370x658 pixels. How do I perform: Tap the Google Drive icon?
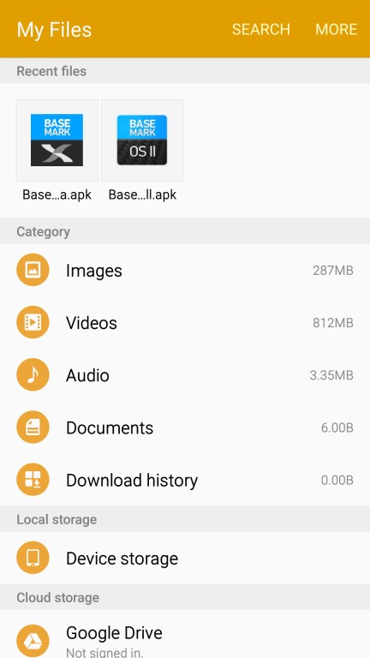point(33,641)
